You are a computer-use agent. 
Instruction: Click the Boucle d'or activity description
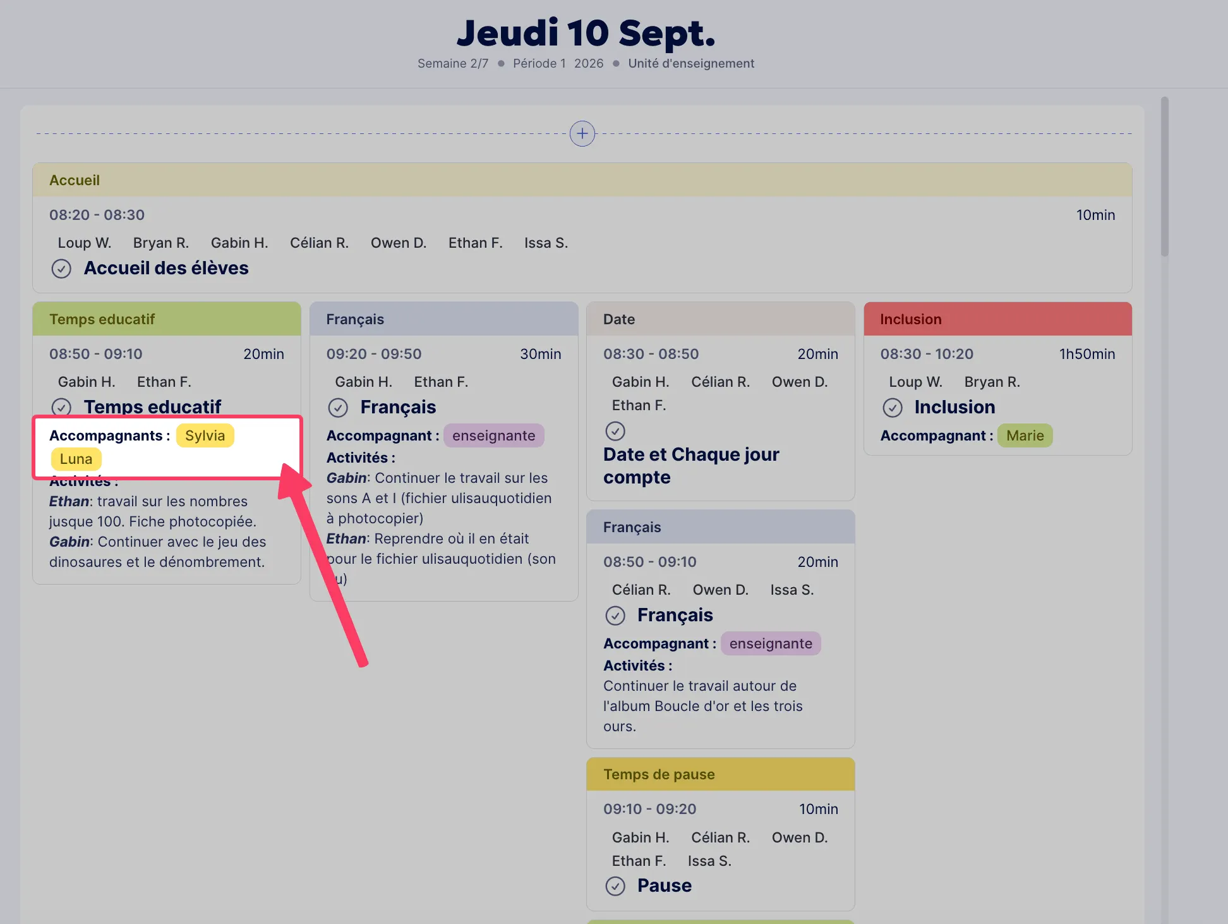point(702,706)
